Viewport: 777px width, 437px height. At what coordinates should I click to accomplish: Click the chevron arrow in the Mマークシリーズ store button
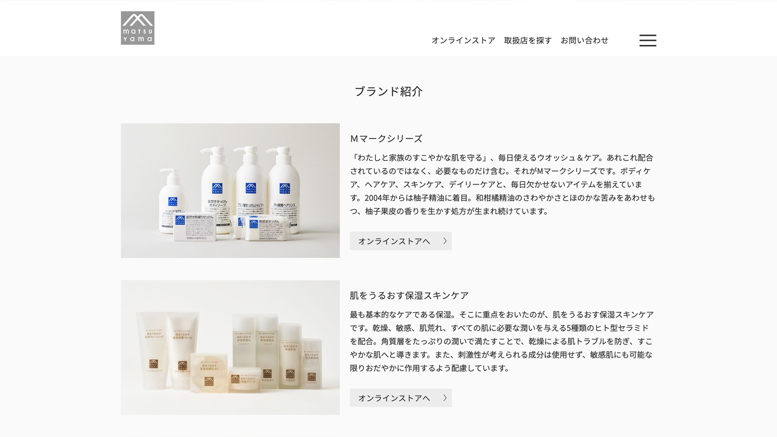click(x=445, y=241)
